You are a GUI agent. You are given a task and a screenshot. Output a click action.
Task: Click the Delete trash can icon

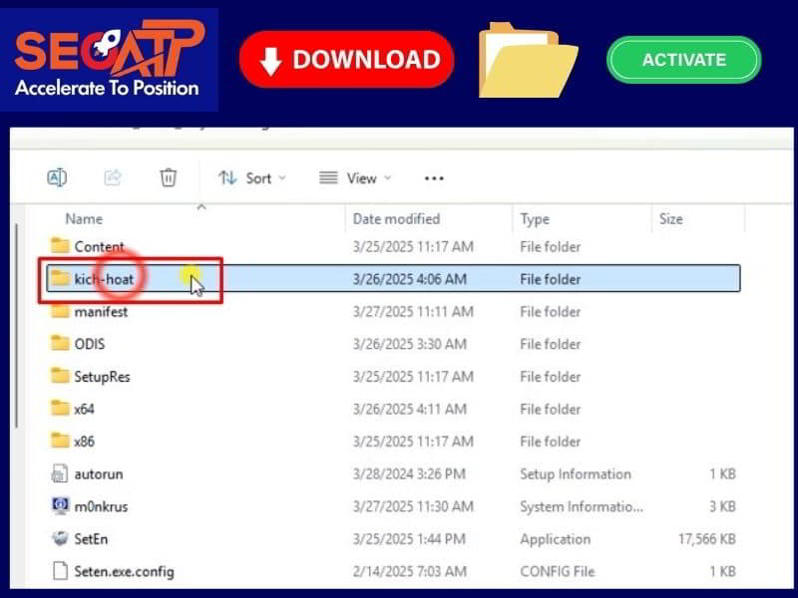[169, 177]
